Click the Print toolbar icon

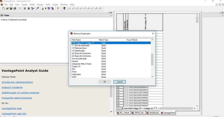[15, 8]
